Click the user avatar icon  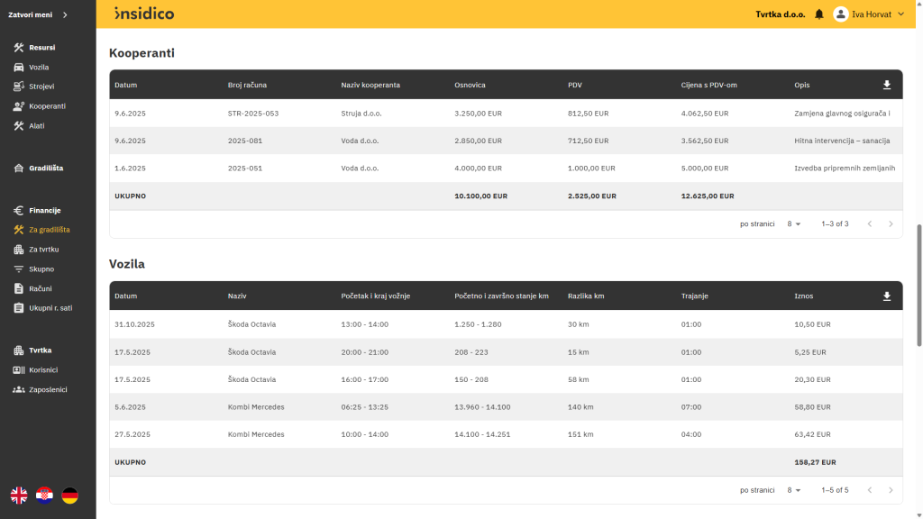point(840,14)
